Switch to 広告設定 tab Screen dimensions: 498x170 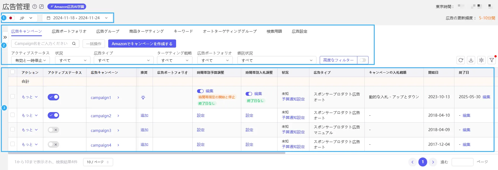coord(300,31)
